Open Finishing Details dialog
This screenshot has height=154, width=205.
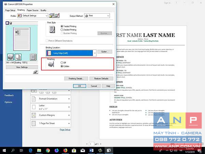tap(76, 79)
